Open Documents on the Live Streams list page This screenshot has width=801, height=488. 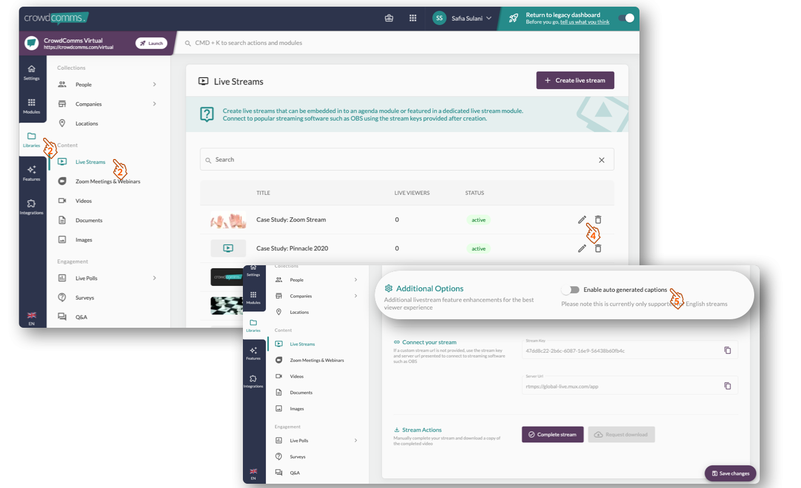[x=89, y=220]
